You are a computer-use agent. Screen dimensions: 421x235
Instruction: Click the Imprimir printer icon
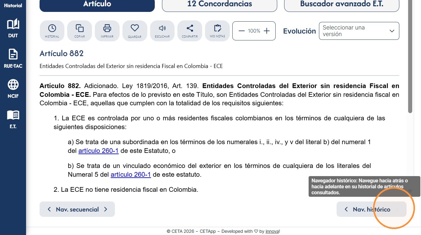(107, 31)
